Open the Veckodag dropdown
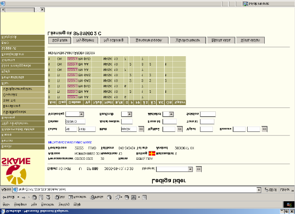 coord(81,114)
